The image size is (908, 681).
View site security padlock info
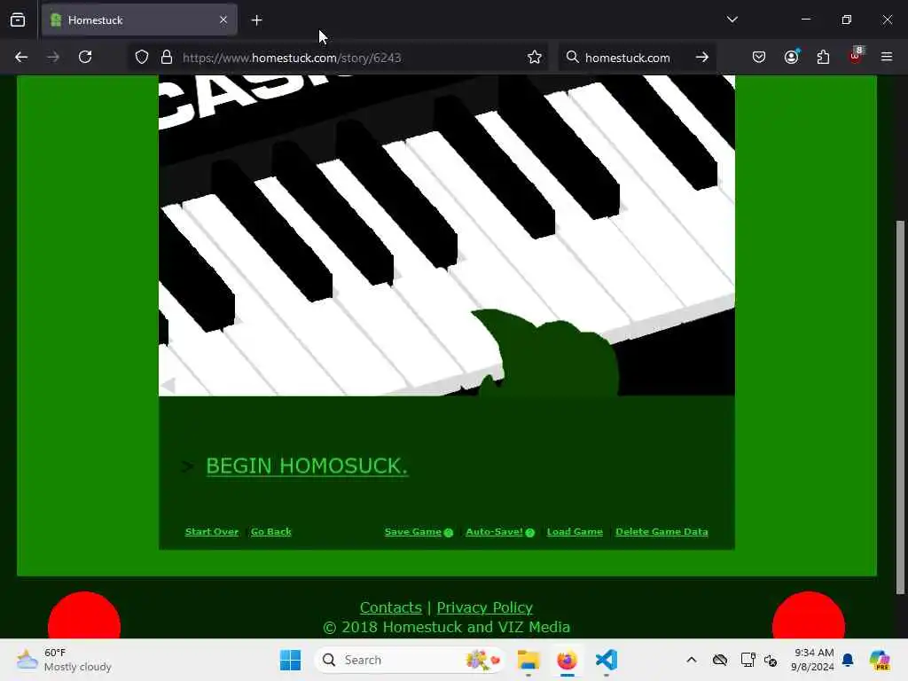[x=167, y=58]
